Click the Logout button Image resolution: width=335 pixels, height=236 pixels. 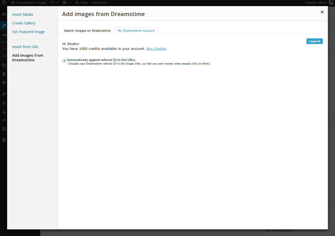pos(315,41)
